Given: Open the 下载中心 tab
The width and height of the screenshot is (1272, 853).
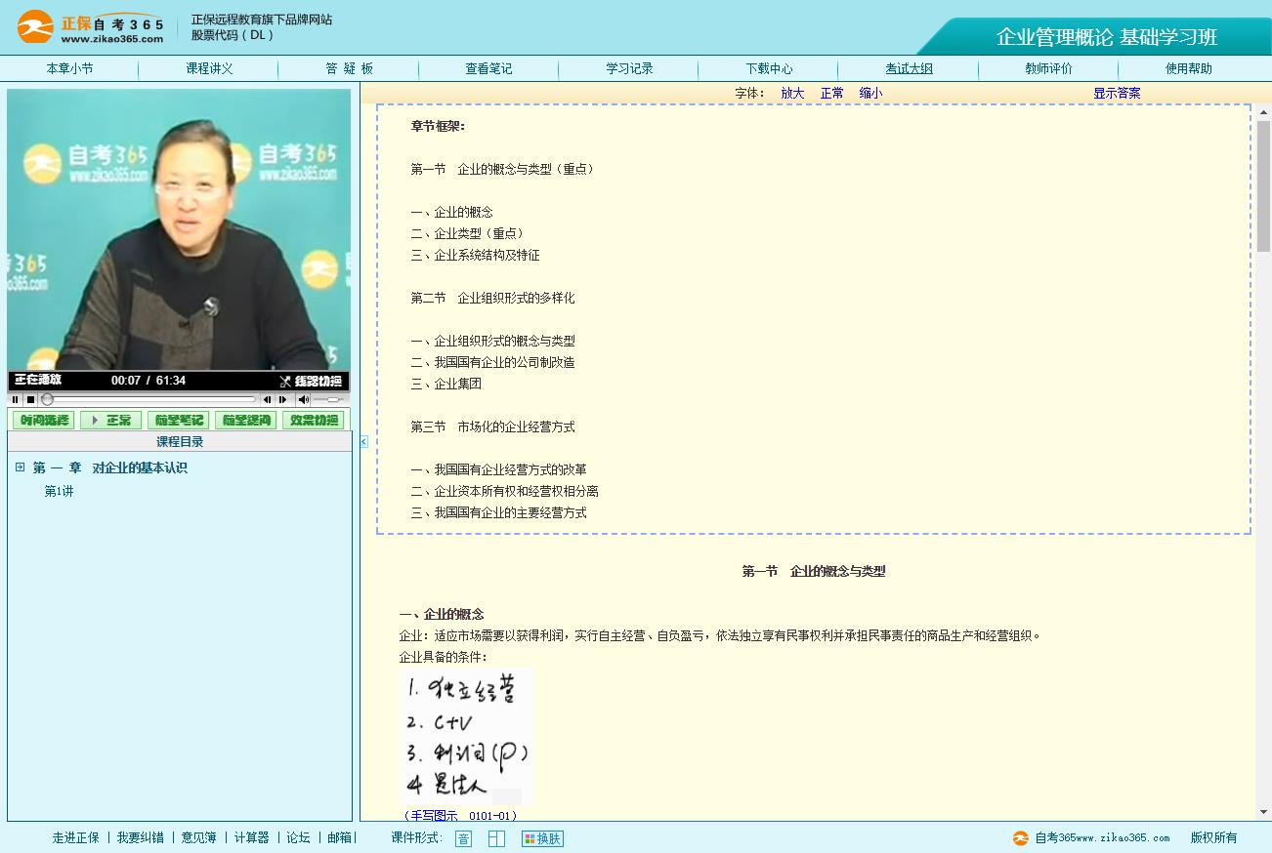Looking at the screenshot, I should 769,68.
